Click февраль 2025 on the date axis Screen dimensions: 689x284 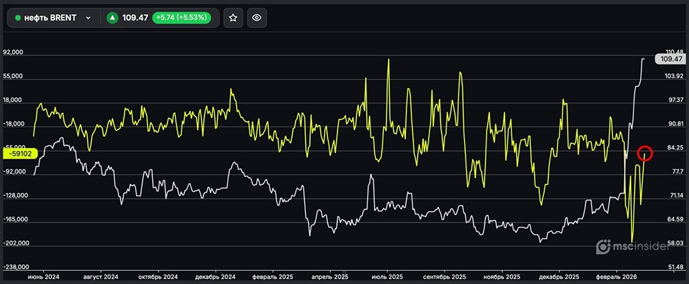(273, 276)
